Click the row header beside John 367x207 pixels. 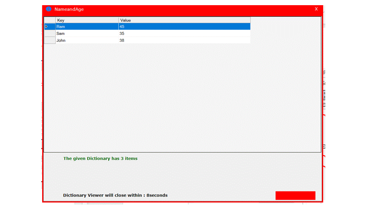(49, 41)
